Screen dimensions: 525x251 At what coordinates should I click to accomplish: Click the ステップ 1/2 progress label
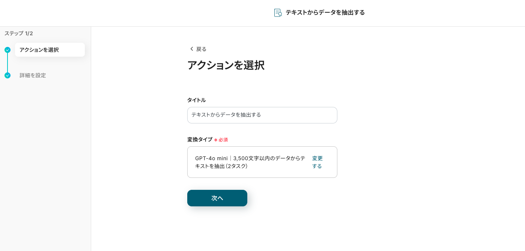coord(19,33)
